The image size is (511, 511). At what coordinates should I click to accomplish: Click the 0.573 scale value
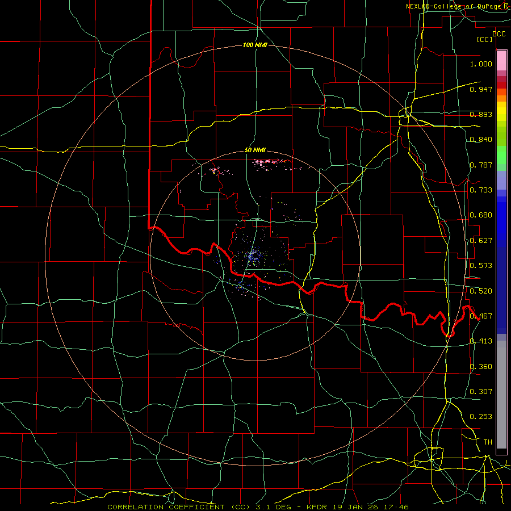click(481, 266)
